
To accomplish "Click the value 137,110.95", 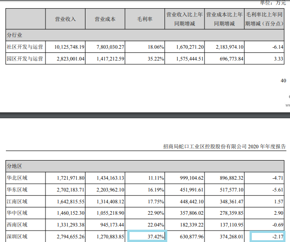I will [x=231, y=225].
